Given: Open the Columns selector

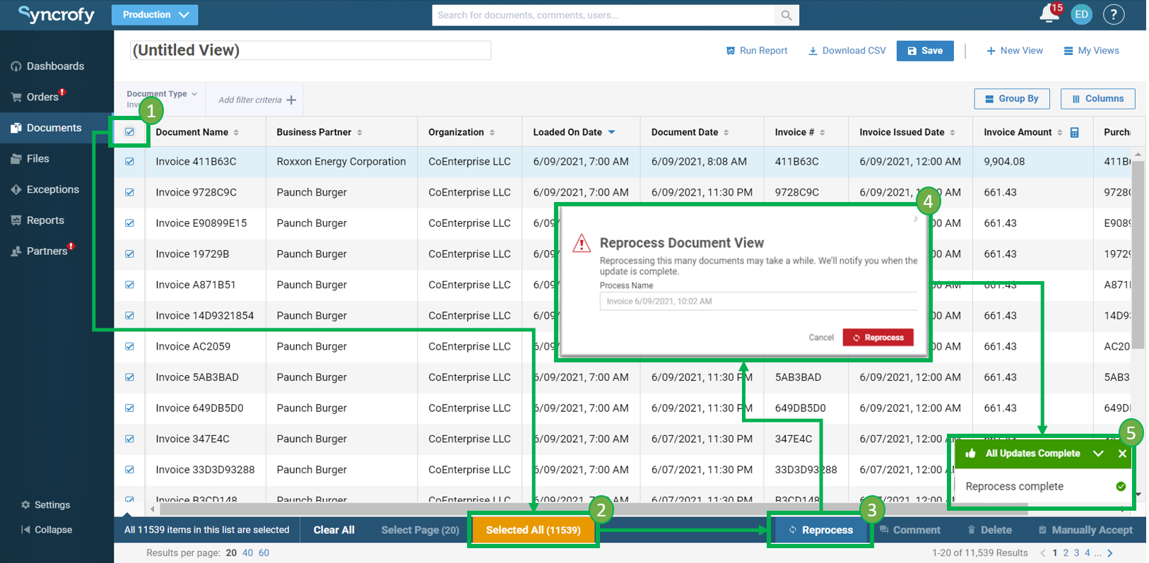Looking at the screenshot, I should click(x=1098, y=99).
